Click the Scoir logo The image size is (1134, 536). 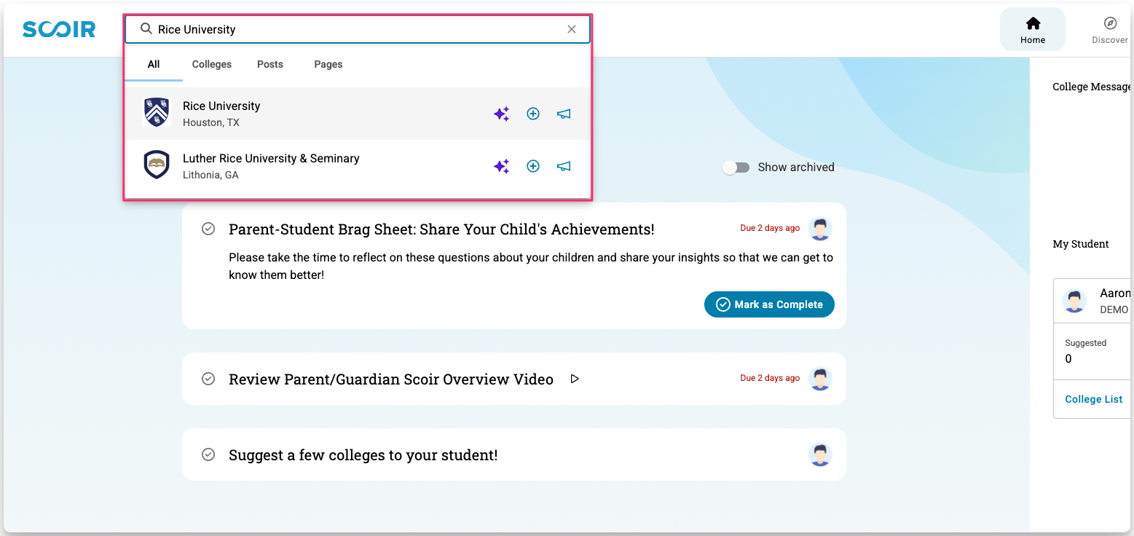pyautogui.click(x=59, y=29)
